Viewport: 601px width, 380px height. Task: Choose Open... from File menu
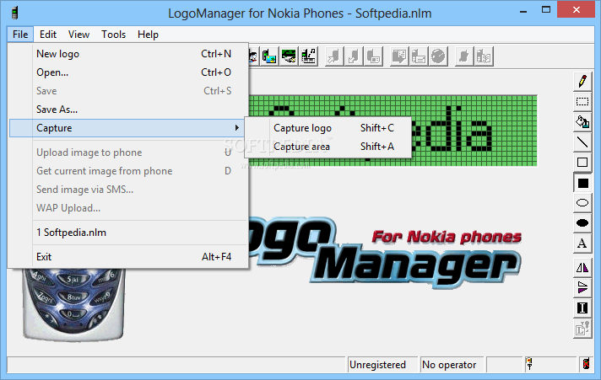click(x=128, y=72)
